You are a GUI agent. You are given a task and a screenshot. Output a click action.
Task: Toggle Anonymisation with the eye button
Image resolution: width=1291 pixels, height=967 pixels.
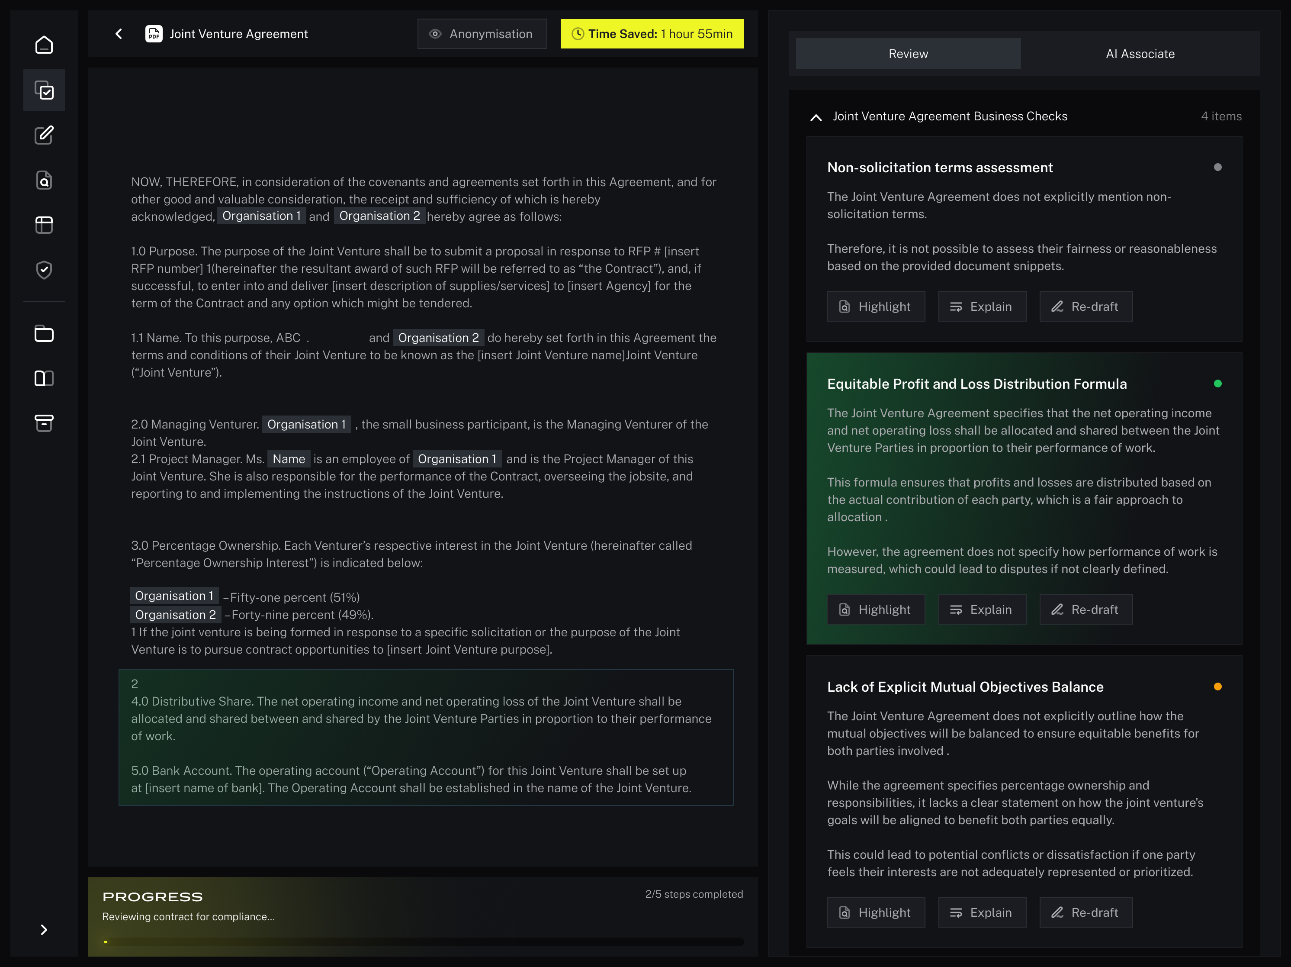pos(482,34)
